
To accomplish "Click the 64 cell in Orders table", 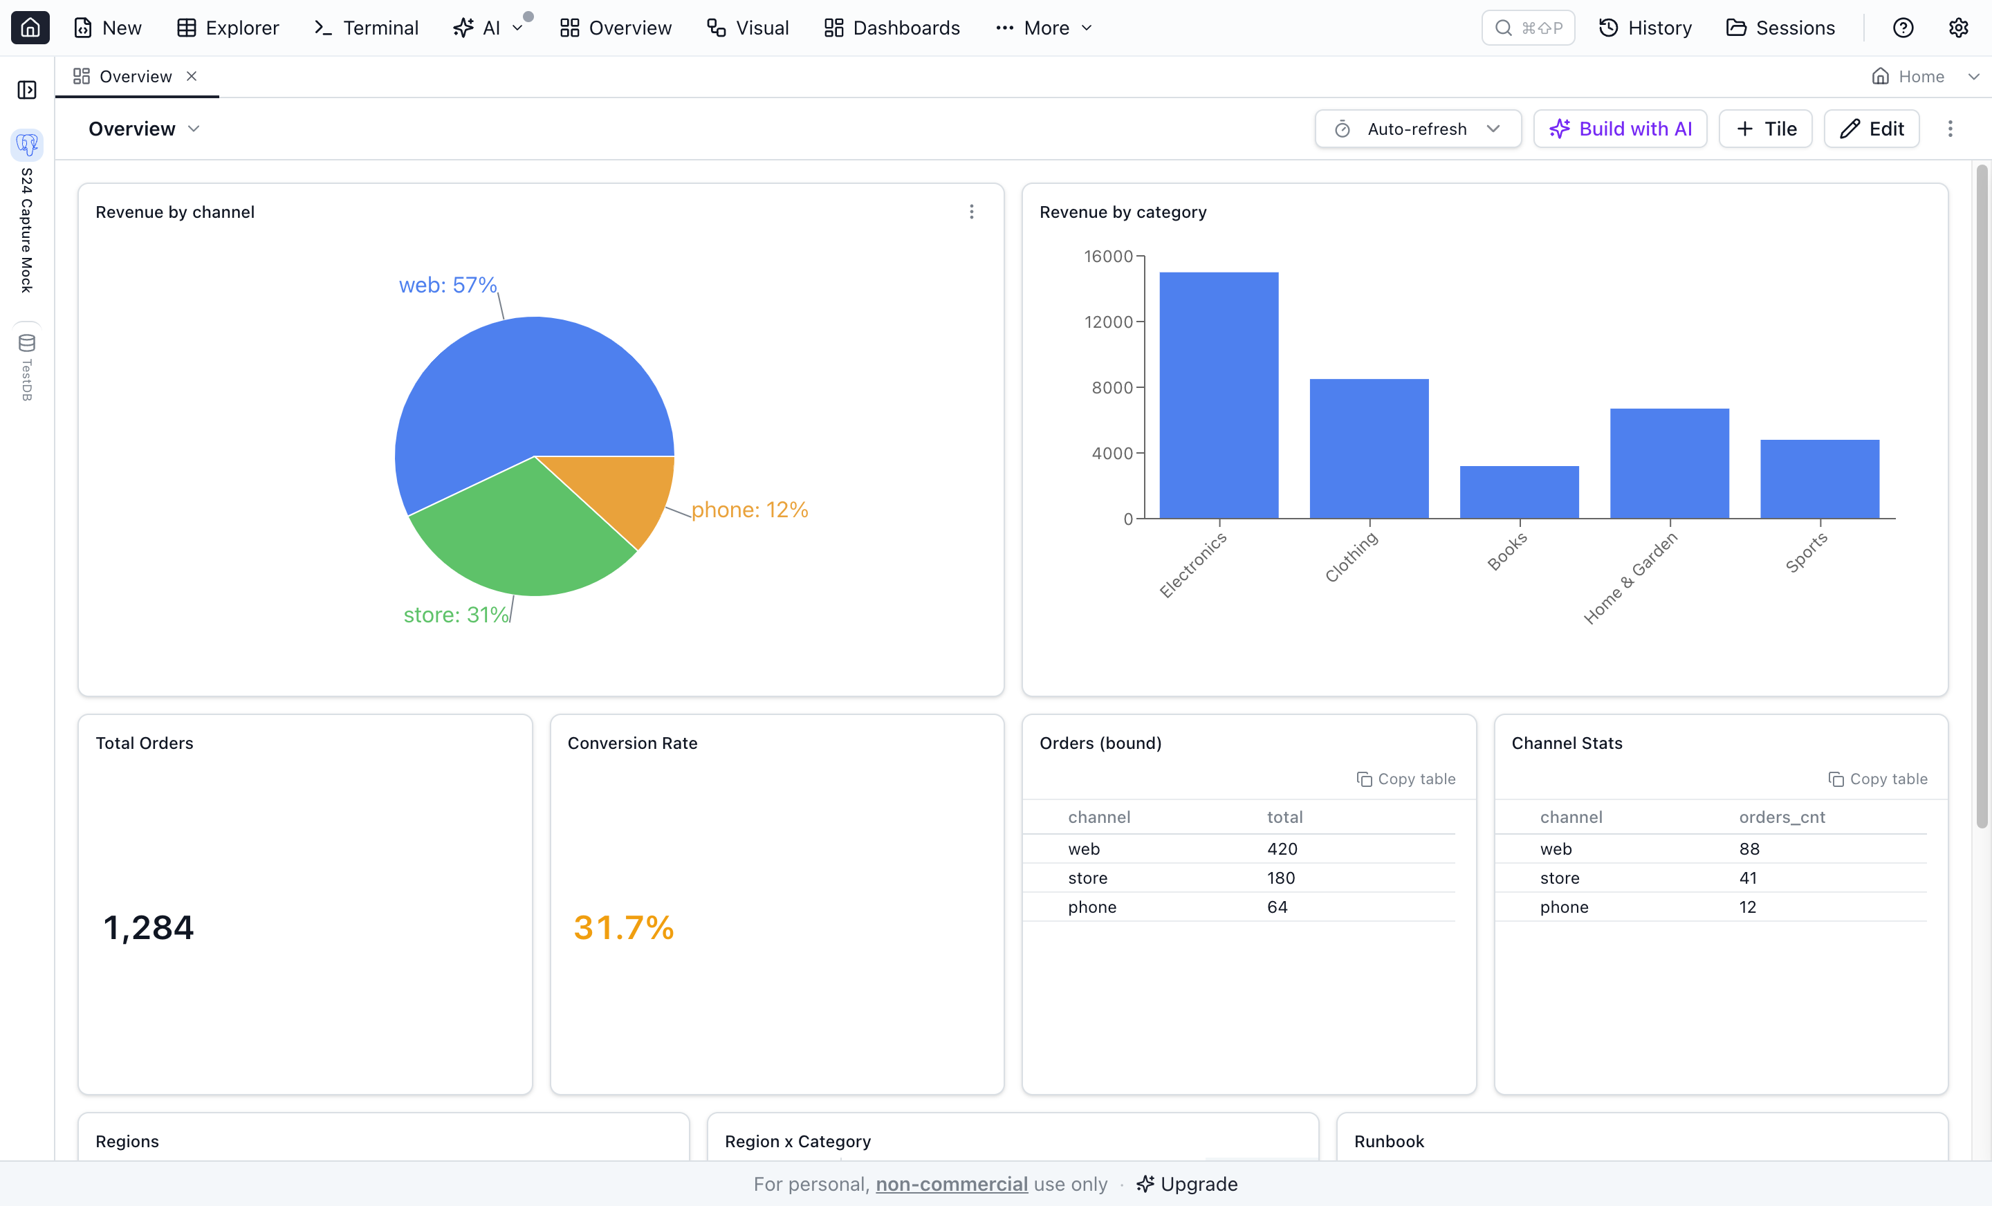I will click(1278, 907).
